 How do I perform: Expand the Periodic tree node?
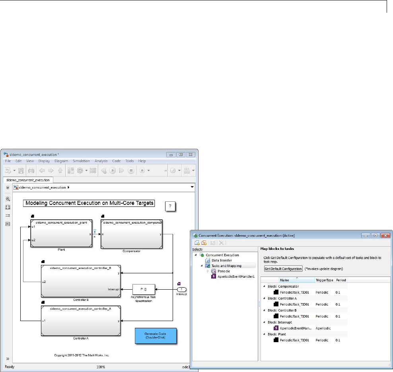click(208, 271)
